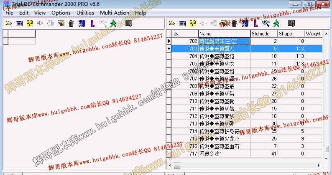
Task: Click the magenta info icon in right toolbar
Action: 255,23
